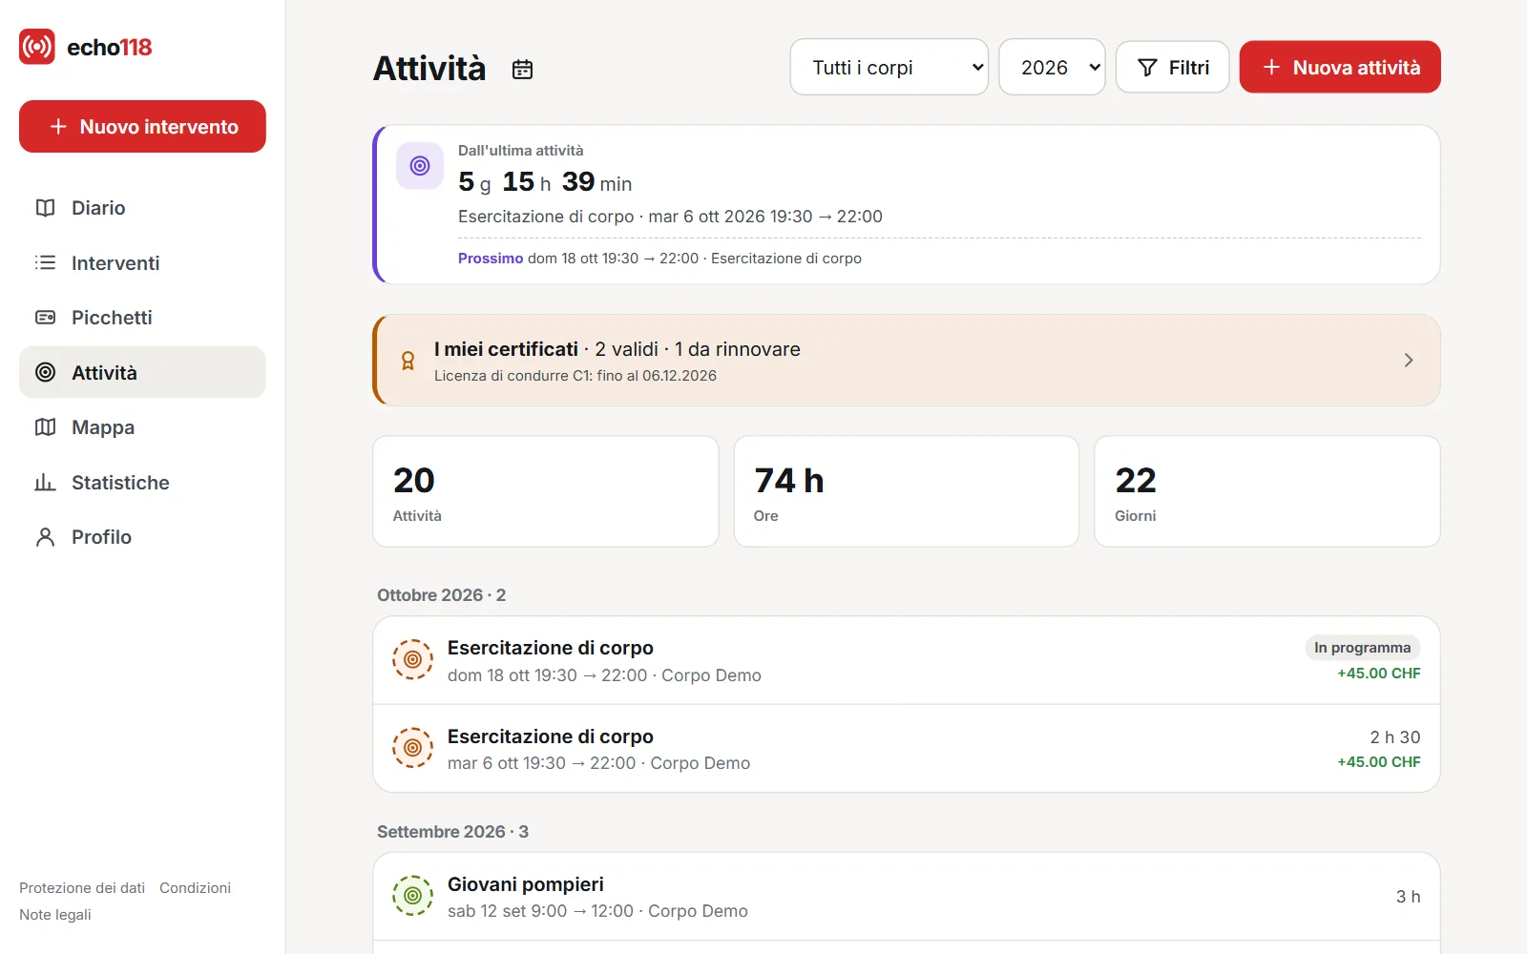The width and height of the screenshot is (1527, 954).
Task: Click the Nuovo intervento button
Action: [142, 126]
